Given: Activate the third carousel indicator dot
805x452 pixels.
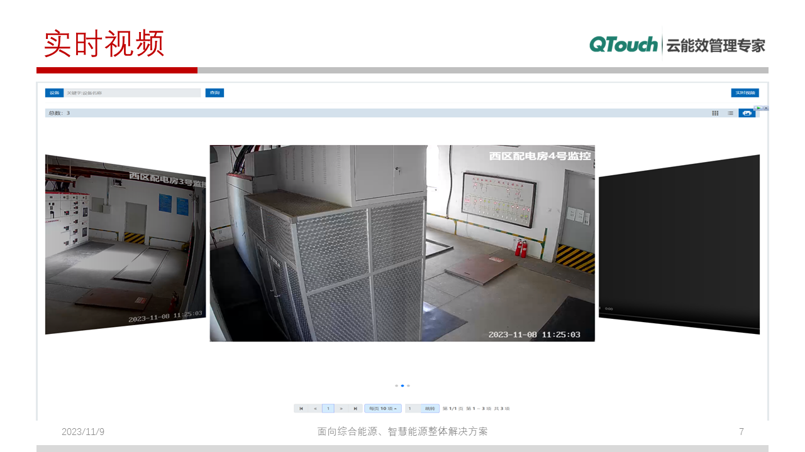Looking at the screenshot, I should click(x=409, y=385).
